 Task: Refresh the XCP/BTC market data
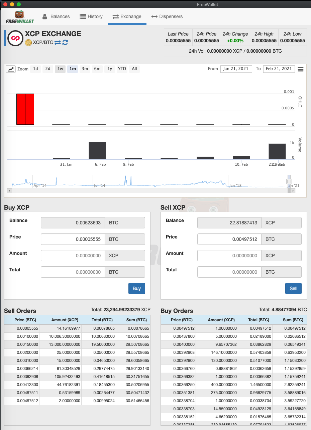pos(65,43)
